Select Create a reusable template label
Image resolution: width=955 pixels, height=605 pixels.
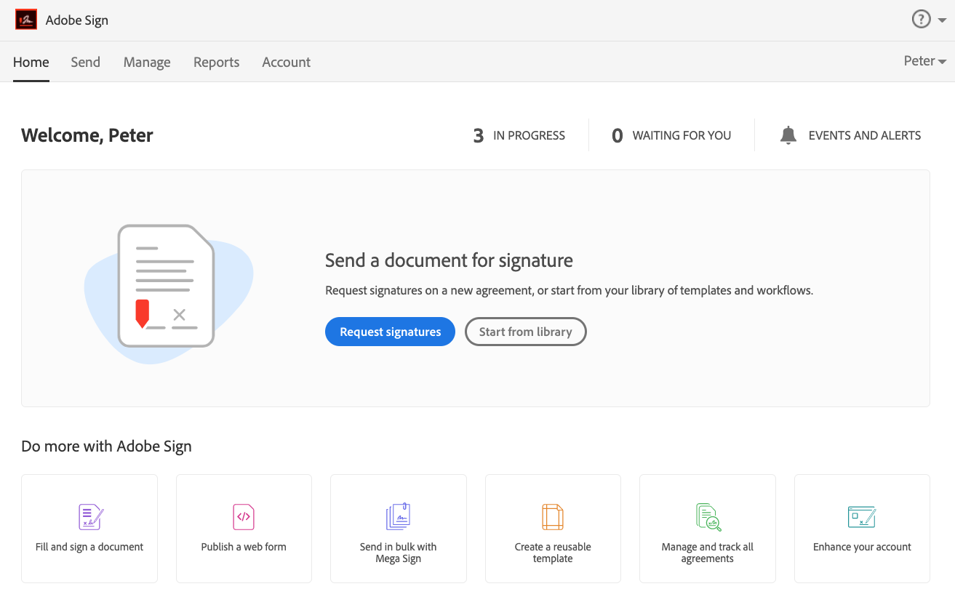tap(553, 553)
